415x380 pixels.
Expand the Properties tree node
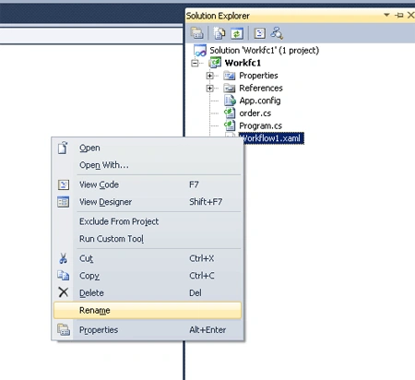coord(209,76)
